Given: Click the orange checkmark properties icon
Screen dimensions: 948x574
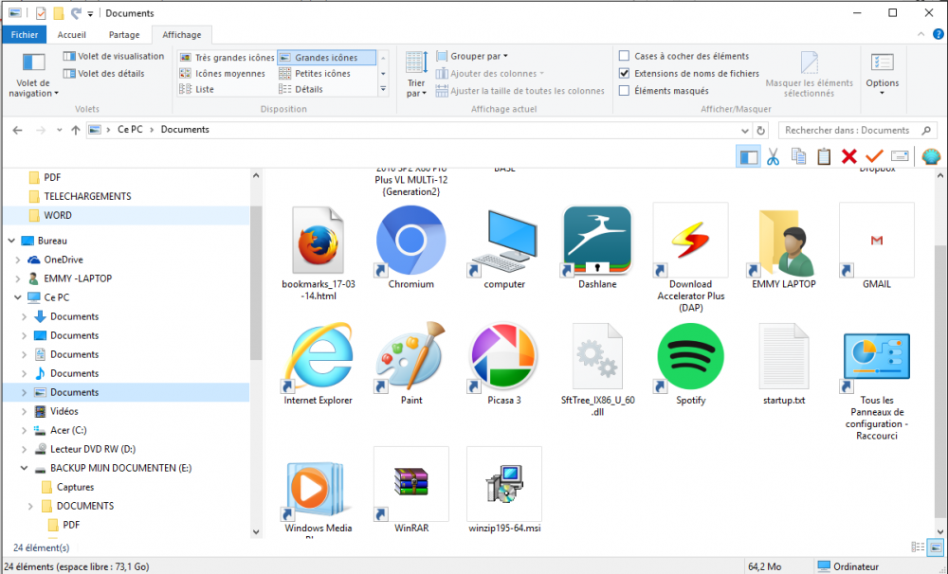Looking at the screenshot, I should coord(874,156).
